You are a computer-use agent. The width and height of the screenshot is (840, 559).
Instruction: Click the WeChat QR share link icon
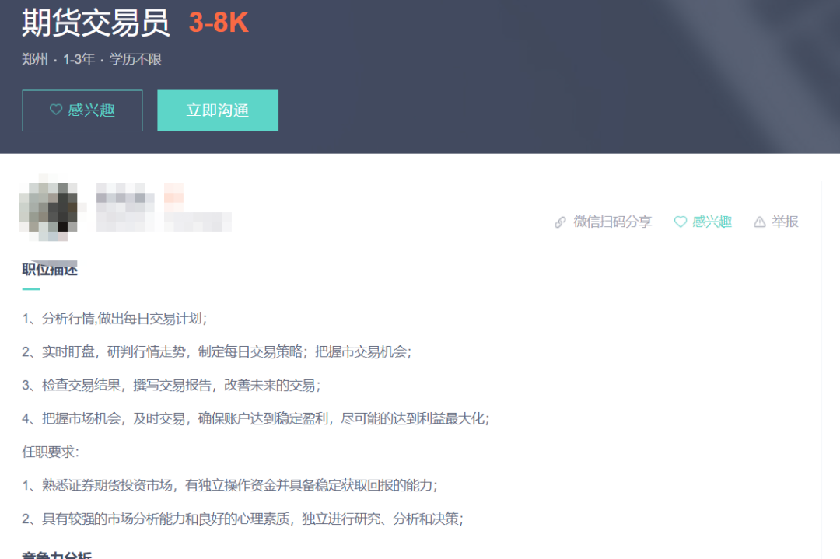[x=559, y=222]
